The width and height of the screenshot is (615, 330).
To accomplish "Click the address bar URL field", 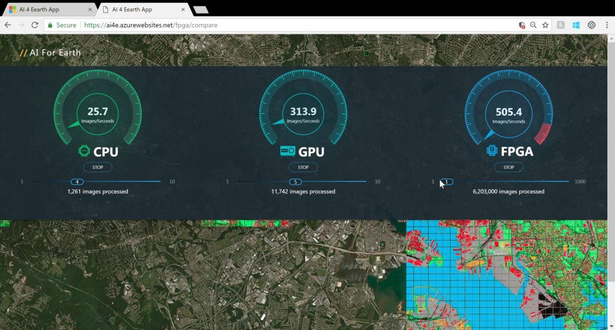I will [x=298, y=25].
